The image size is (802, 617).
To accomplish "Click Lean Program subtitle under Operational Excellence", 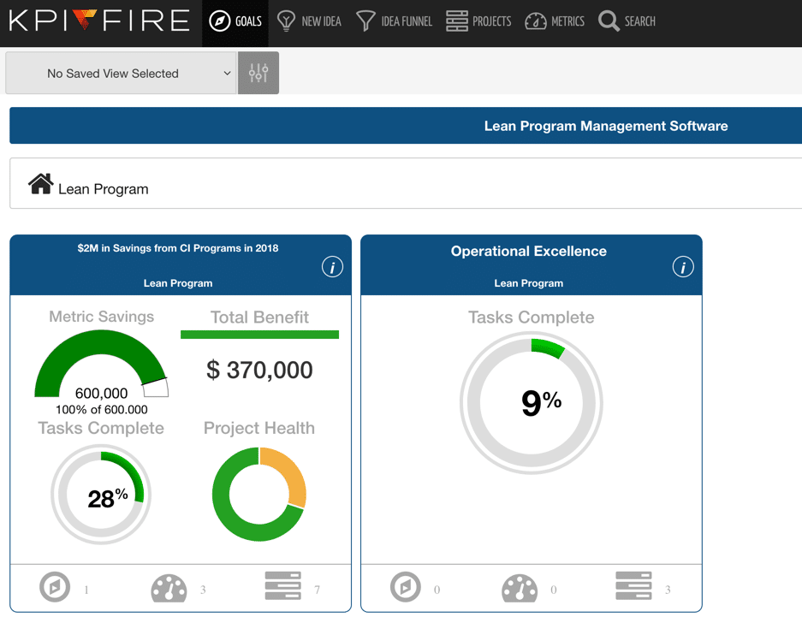I will [528, 283].
